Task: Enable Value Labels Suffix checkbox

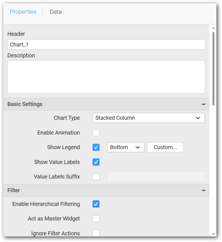Action: pyautogui.click(x=96, y=177)
